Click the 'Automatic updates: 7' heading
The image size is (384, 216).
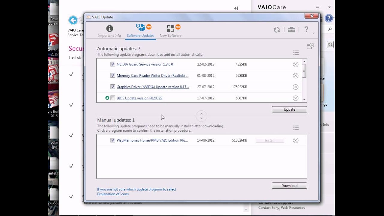(x=119, y=49)
